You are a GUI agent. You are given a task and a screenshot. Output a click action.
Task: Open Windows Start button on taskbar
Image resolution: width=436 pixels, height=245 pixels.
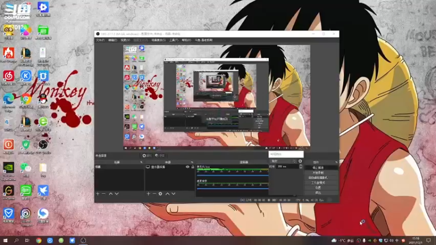pos(5,240)
